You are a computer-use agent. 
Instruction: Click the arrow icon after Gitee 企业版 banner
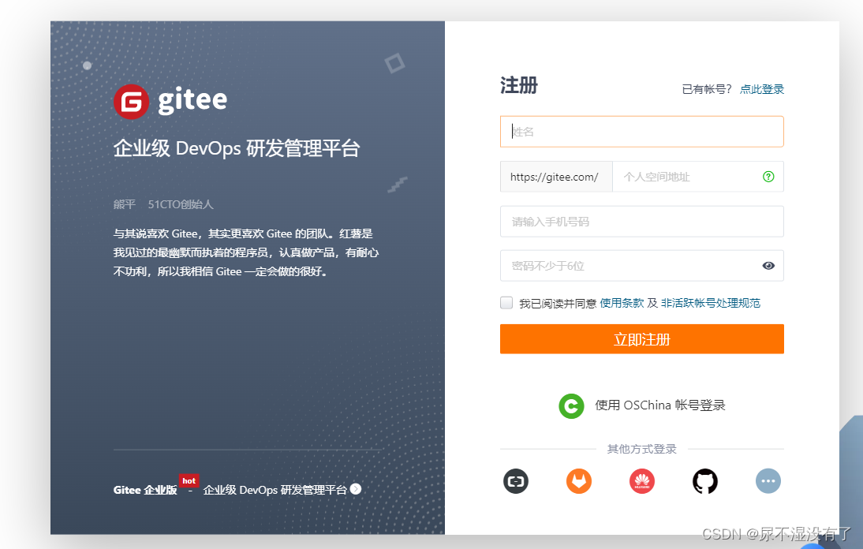(x=356, y=489)
